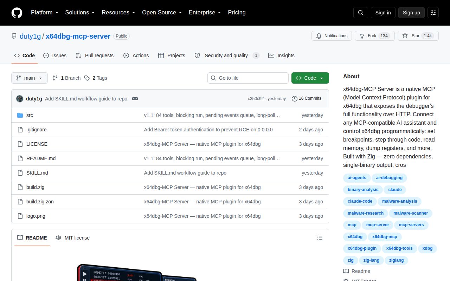
Task: Open the appearance settings icon in header
Action: coord(433,13)
